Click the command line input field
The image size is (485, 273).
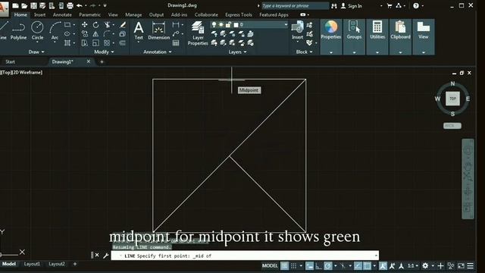pyautogui.click(x=245, y=256)
